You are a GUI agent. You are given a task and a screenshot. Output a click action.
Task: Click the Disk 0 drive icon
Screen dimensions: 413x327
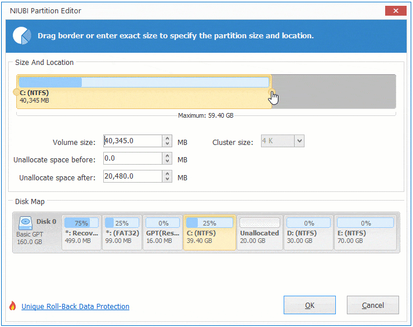pyautogui.click(x=26, y=223)
